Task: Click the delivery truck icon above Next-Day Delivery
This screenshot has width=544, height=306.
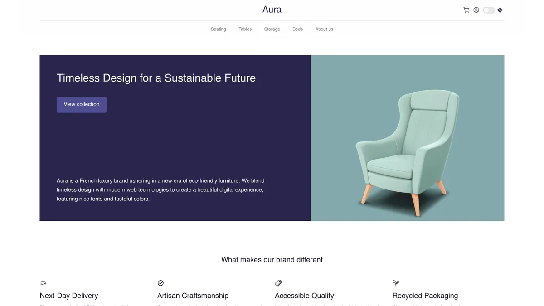Action: pos(43,282)
